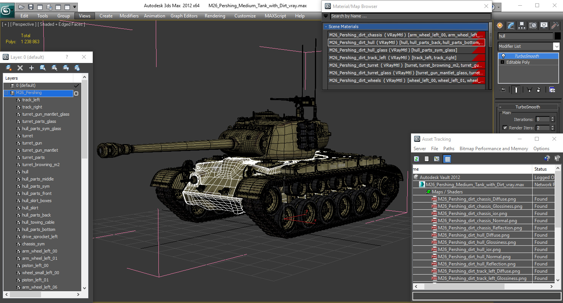
Task: Open the Perspective viewport label menu
Action: click(23, 24)
